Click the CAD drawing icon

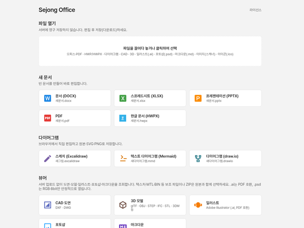pyautogui.click(x=48, y=205)
